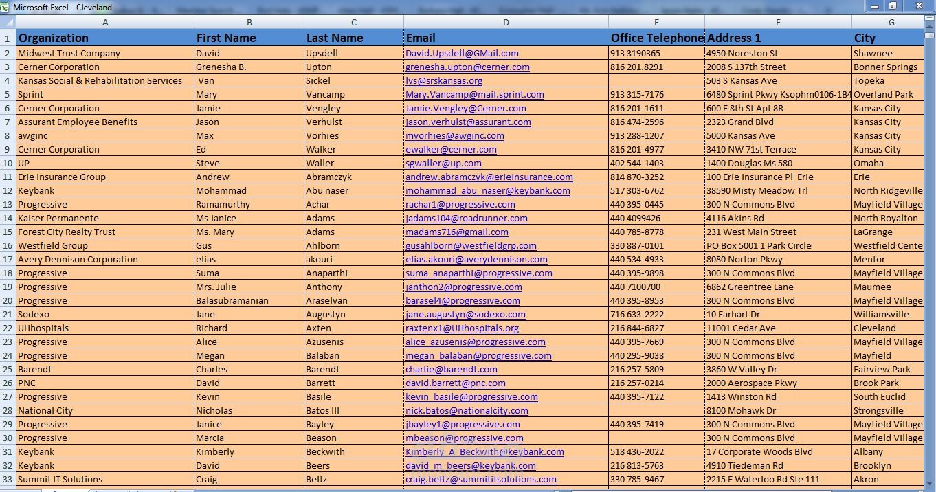The height and width of the screenshot is (492, 936).
Task: Select the 4950 Noreston St address cell
Action: coord(778,53)
